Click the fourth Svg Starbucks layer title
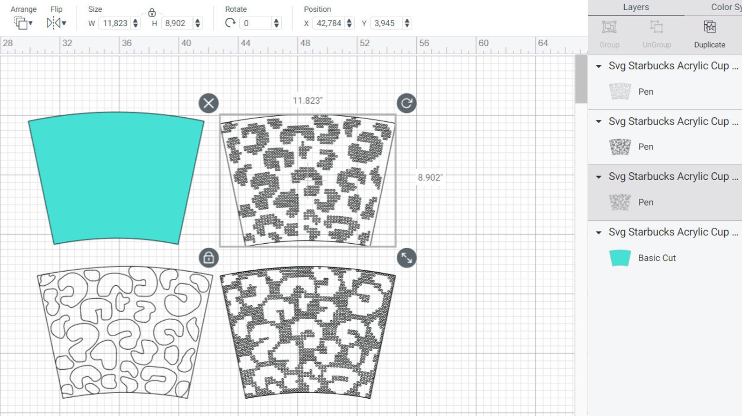The image size is (742, 416). pyautogui.click(x=673, y=232)
